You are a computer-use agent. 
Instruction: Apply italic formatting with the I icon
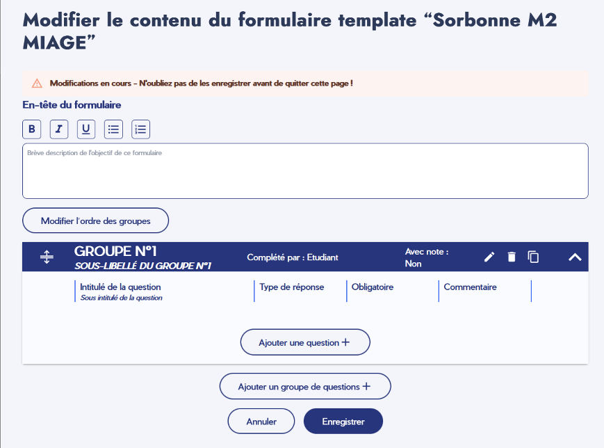click(x=59, y=129)
